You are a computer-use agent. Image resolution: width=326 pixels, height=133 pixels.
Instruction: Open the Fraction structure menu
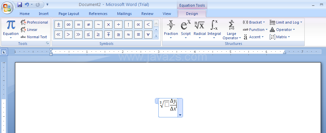click(171, 29)
